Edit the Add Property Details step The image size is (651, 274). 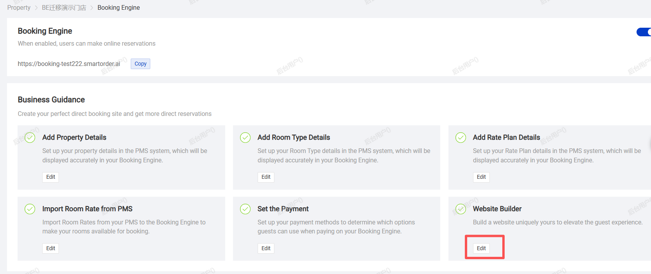pos(51,177)
